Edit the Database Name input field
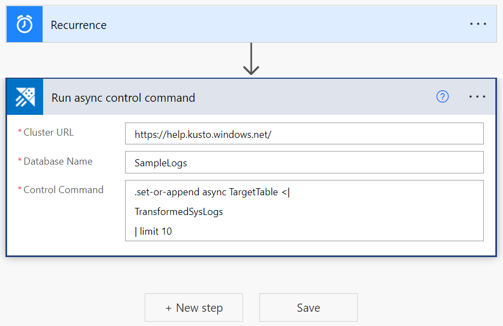This screenshot has width=503, height=326. coord(304,161)
